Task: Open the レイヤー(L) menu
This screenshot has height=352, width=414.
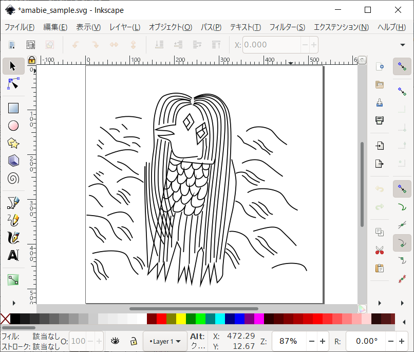Action: [x=125, y=27]
